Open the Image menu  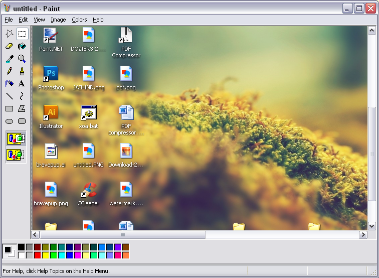point(58,20)
